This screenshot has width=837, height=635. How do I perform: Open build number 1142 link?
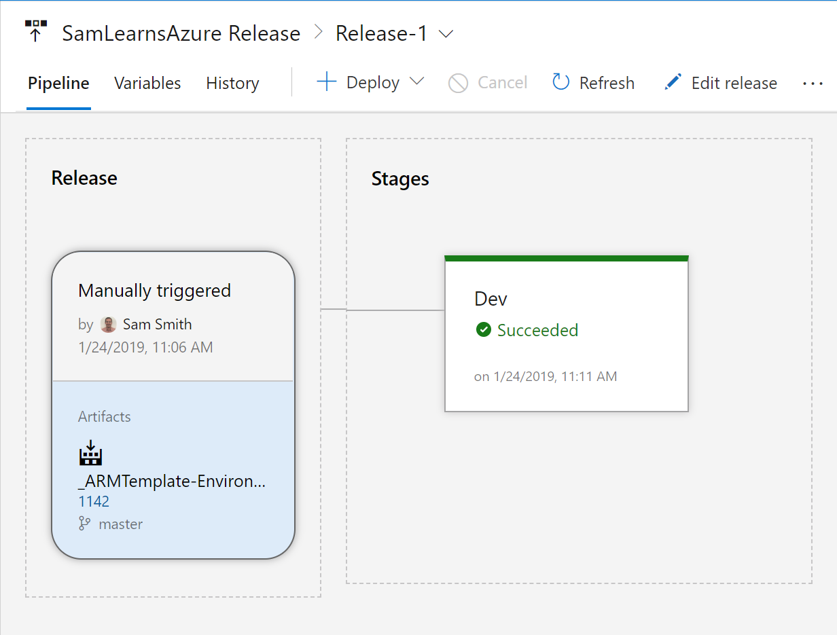tap(94, 502)
